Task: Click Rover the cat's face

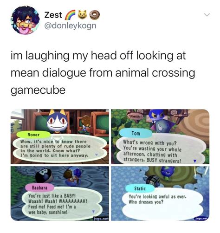Action: [x=57, y=122]
